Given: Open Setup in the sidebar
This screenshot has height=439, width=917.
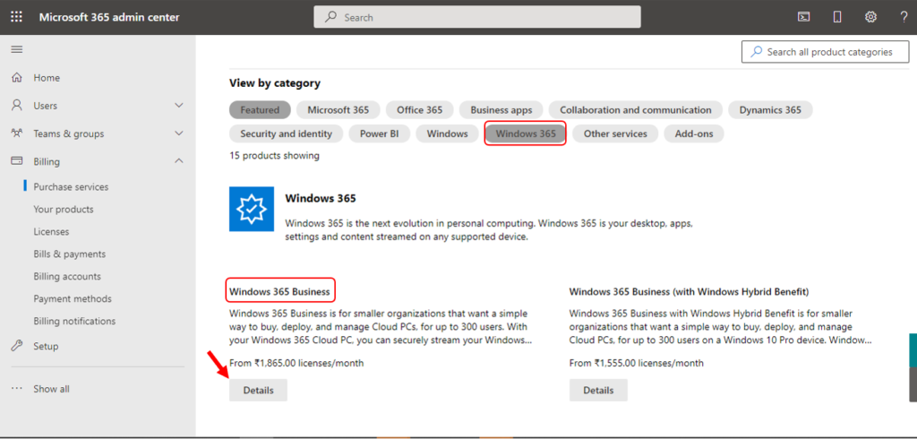Looking at the screenshot, I should (x=46, y=346).
